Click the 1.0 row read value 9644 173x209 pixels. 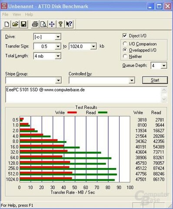(x=160, y=125)
